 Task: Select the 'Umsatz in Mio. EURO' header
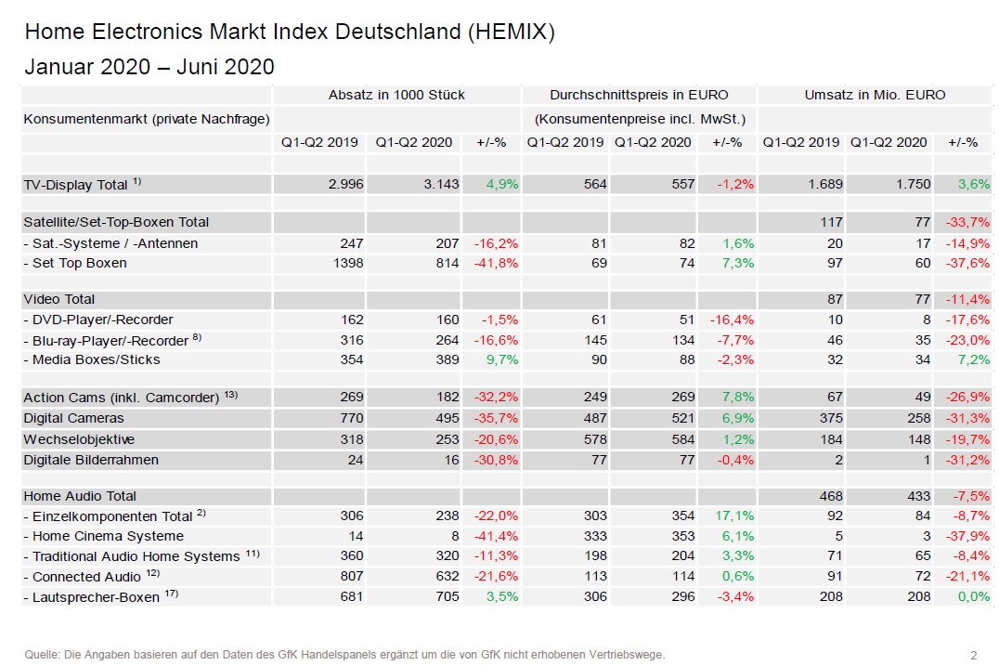pyautogui.click(x=875, y=95)
